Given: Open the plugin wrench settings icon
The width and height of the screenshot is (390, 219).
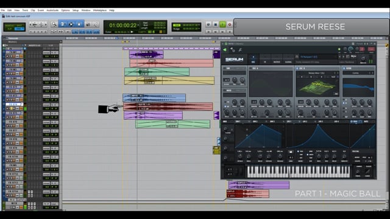Looking at the screenshot, I should pos(240,50).
